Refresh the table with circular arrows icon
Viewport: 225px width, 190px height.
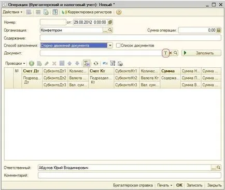coord(96,64)
